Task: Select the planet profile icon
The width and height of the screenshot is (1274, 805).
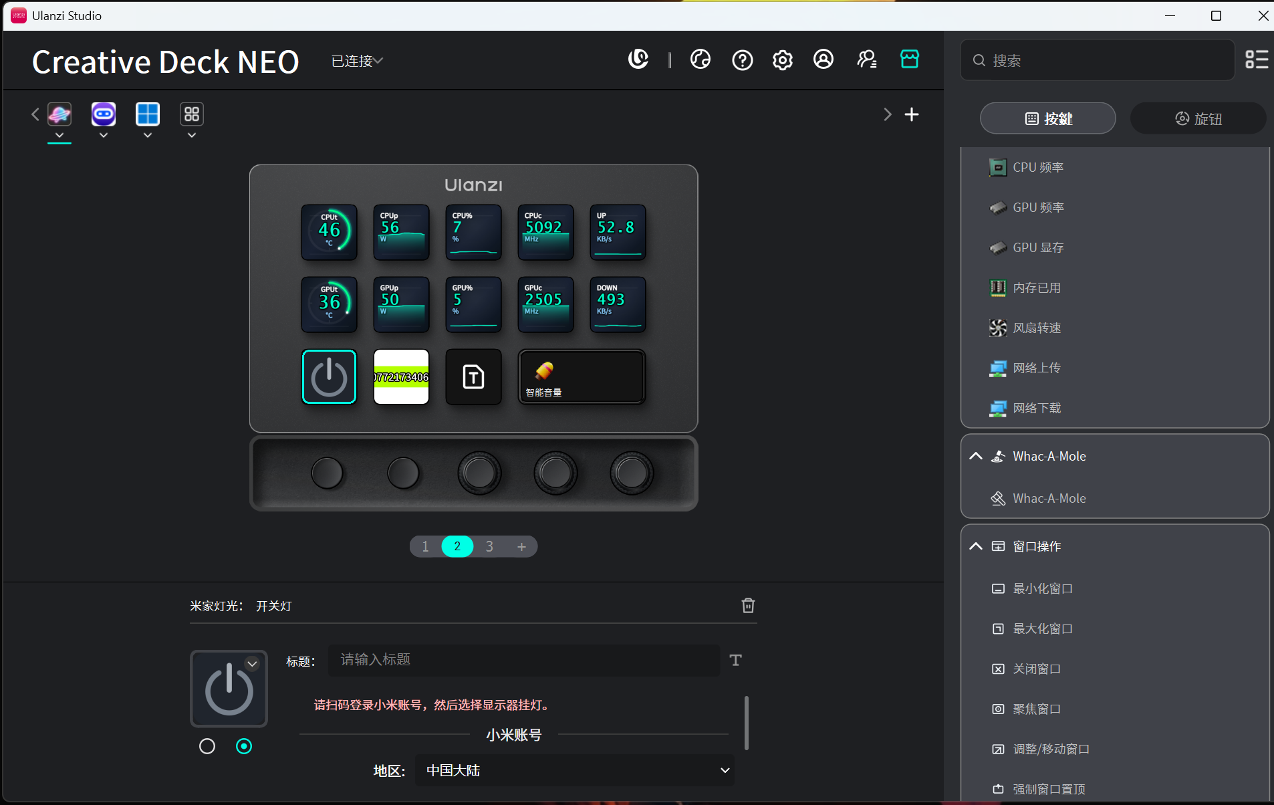Action: pyautogui.click(x=59, y=114)
